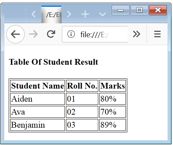Image resolution: width=173 pixels, height=145 pixels.
Task: Click the Roll No. column header
Action: [x=82, y=86]
